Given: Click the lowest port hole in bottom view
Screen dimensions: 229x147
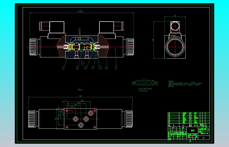Looking at the screenshot, I should (x=81, y=125).
